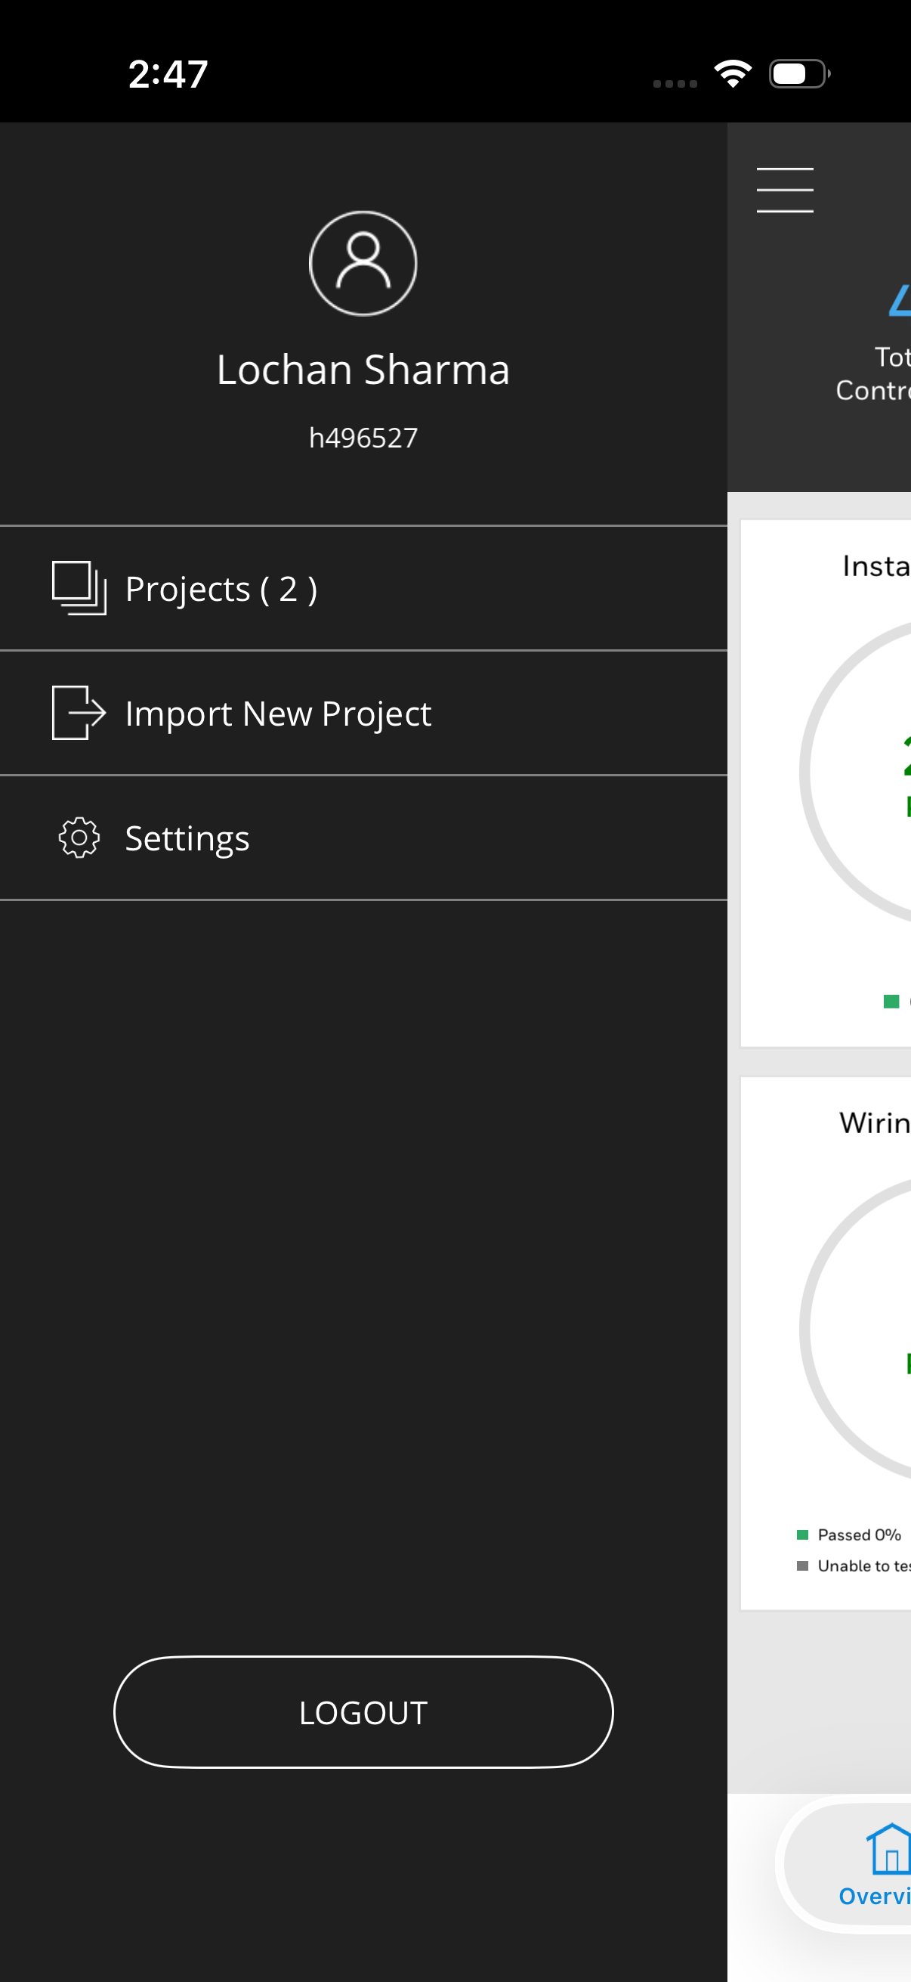
Task: Open Settings menu item
Action: click(x=363, y=838)
